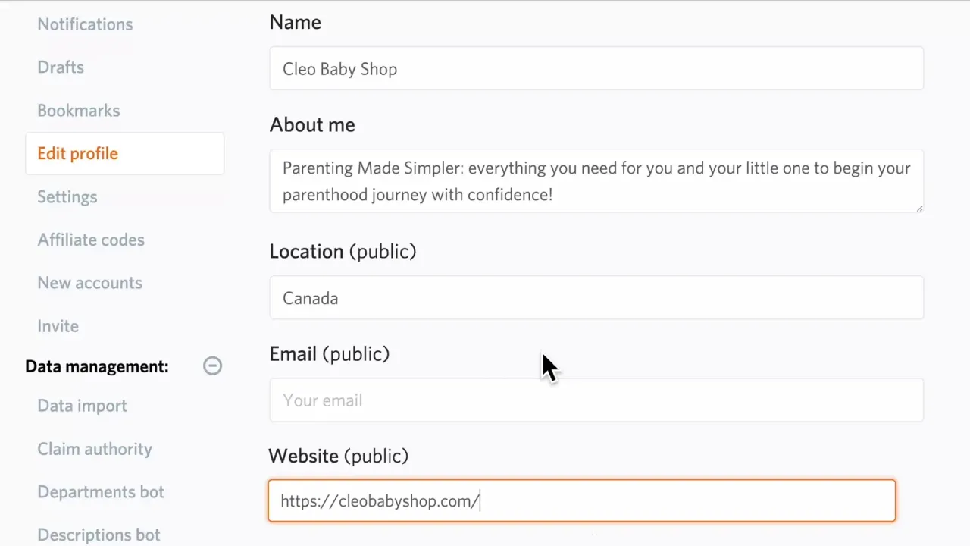The height and width of the screenshot is (546, 970).
Task: Click the Website field with cleobabyshop URL
Action: click(581, 501)
